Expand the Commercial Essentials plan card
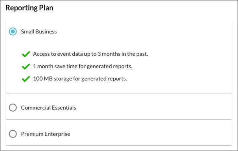The image size is (238, 151). [x=119, y=108]
